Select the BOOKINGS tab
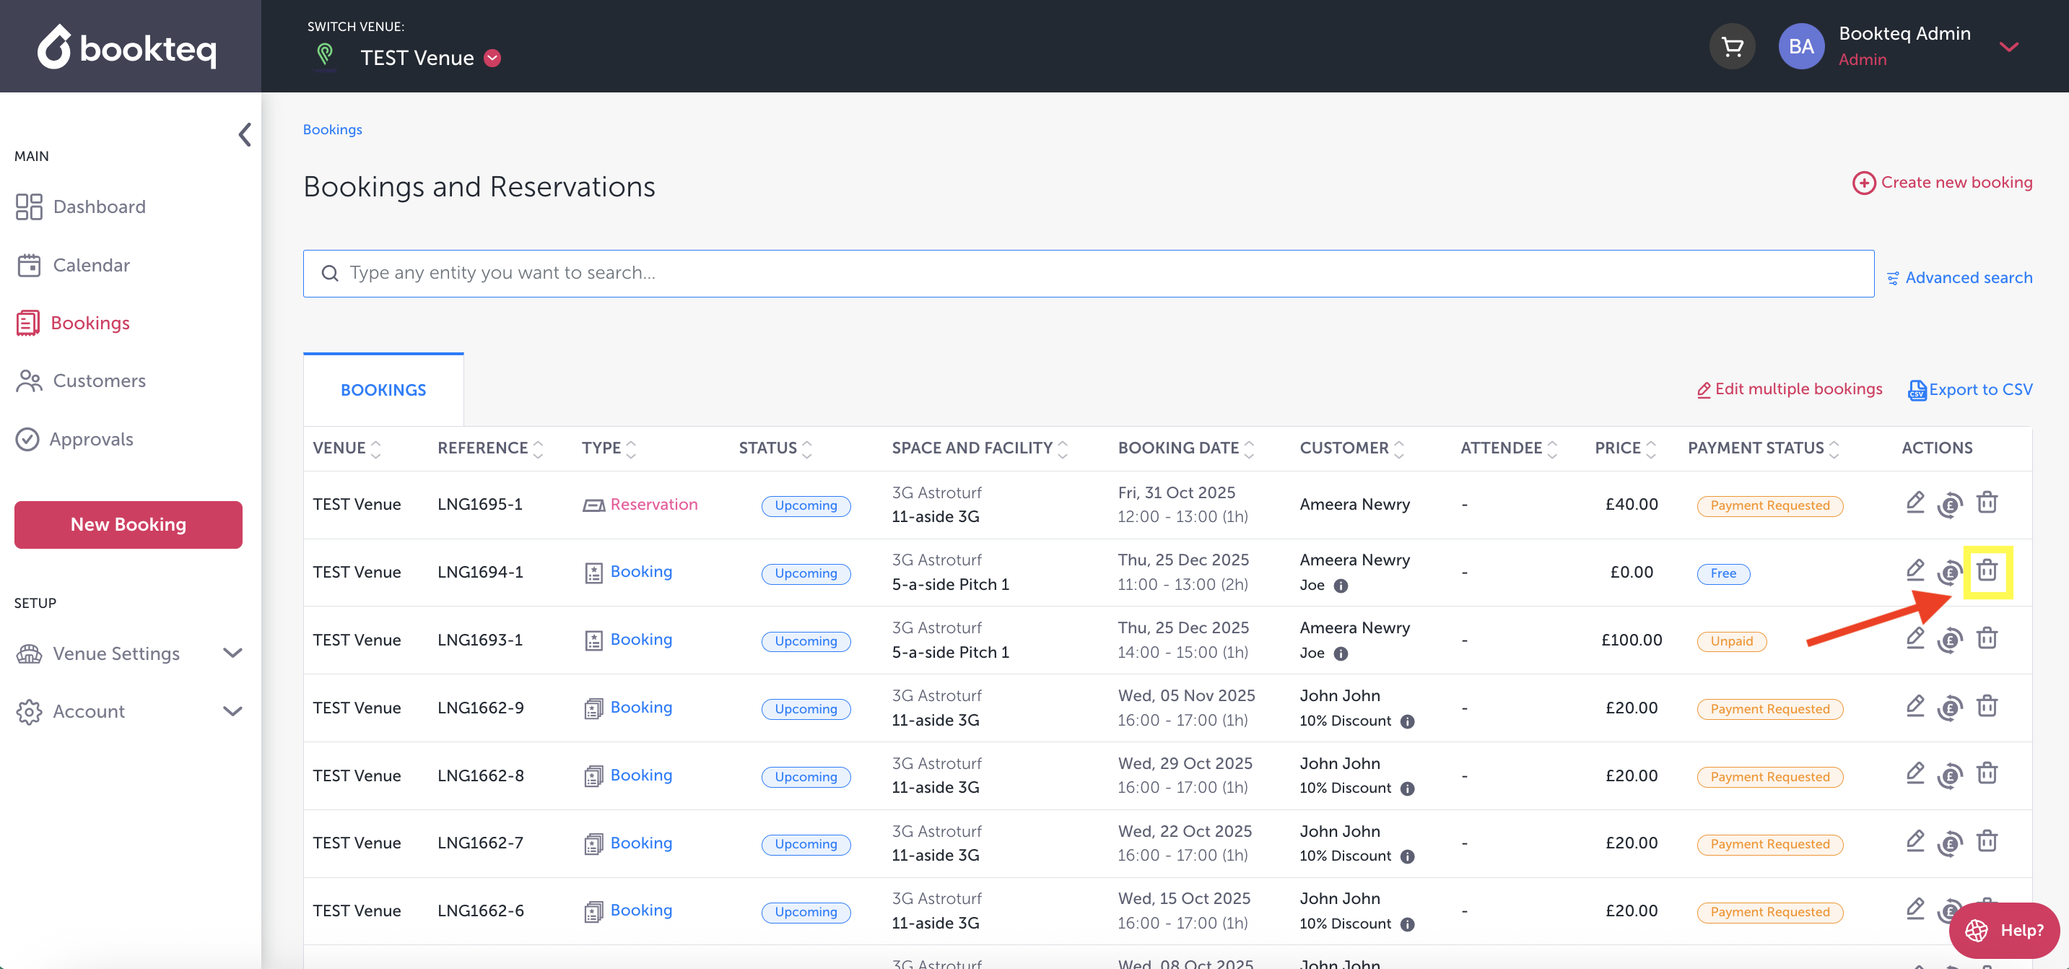Screen dimensions: 2069x969 (x=383, y=390)
